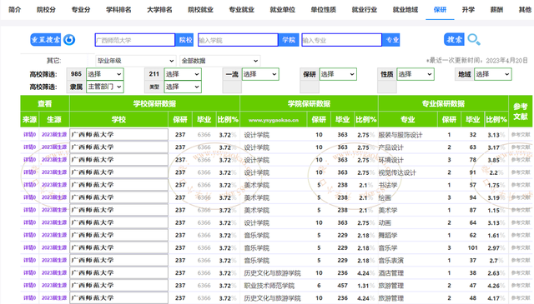Open the 毕业年级 dropdown
This screenshot has height=304, width=534.
pos(135,61)
